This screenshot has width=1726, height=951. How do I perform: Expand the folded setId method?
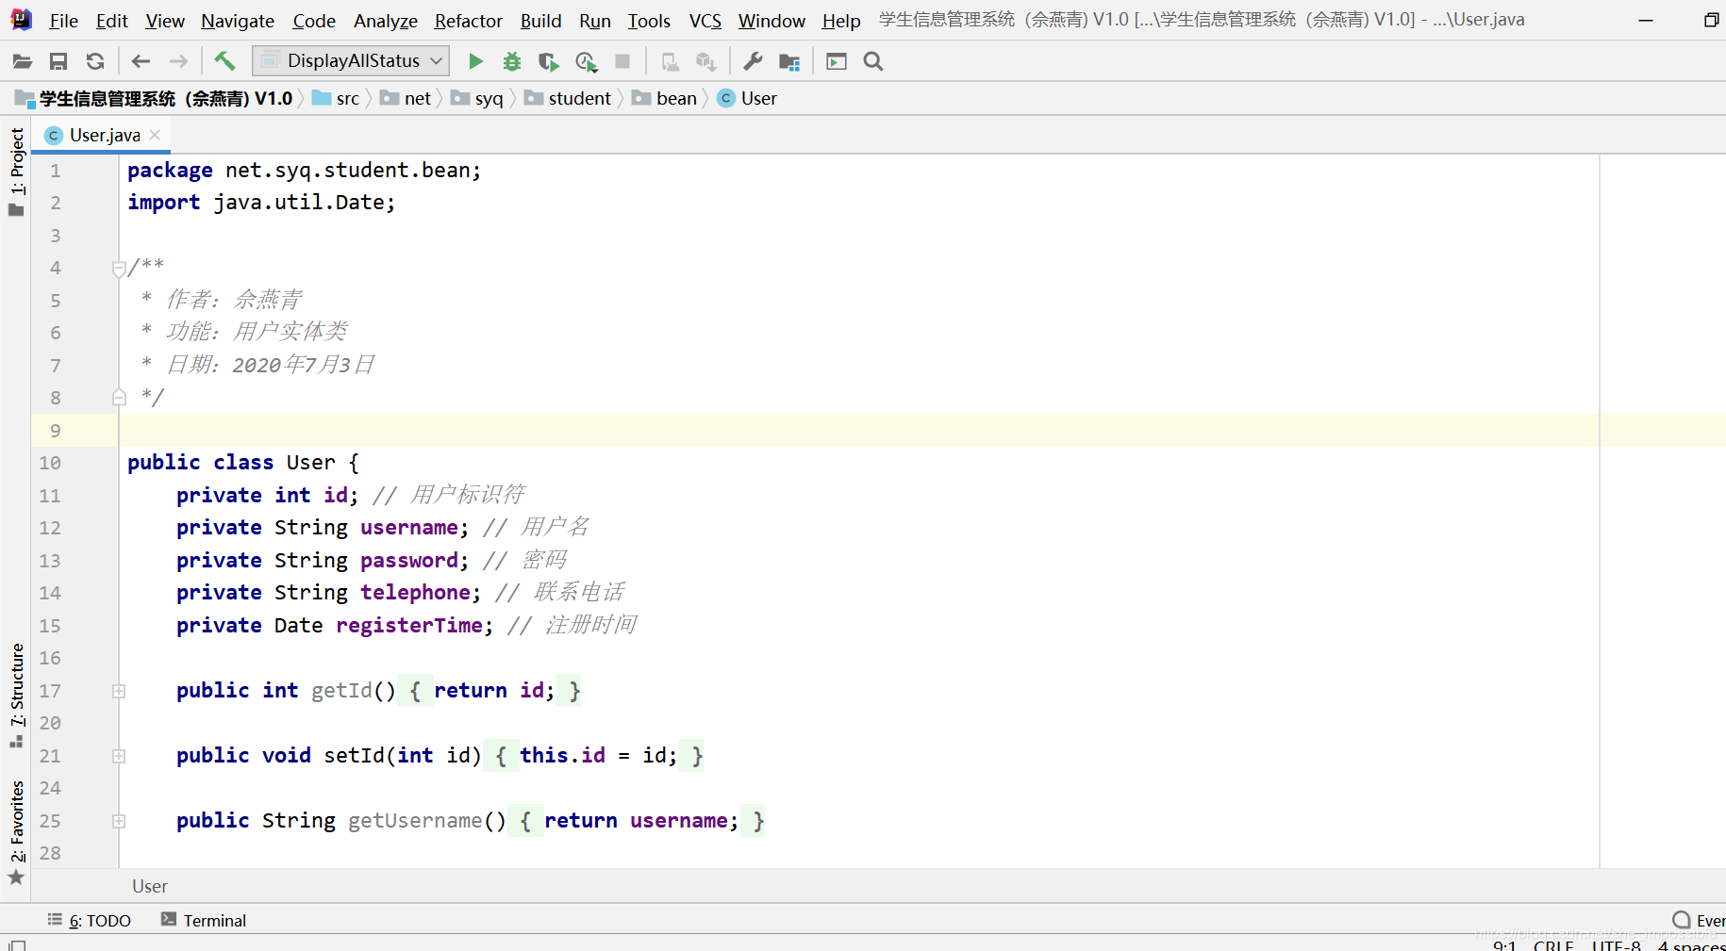(119, 756)
